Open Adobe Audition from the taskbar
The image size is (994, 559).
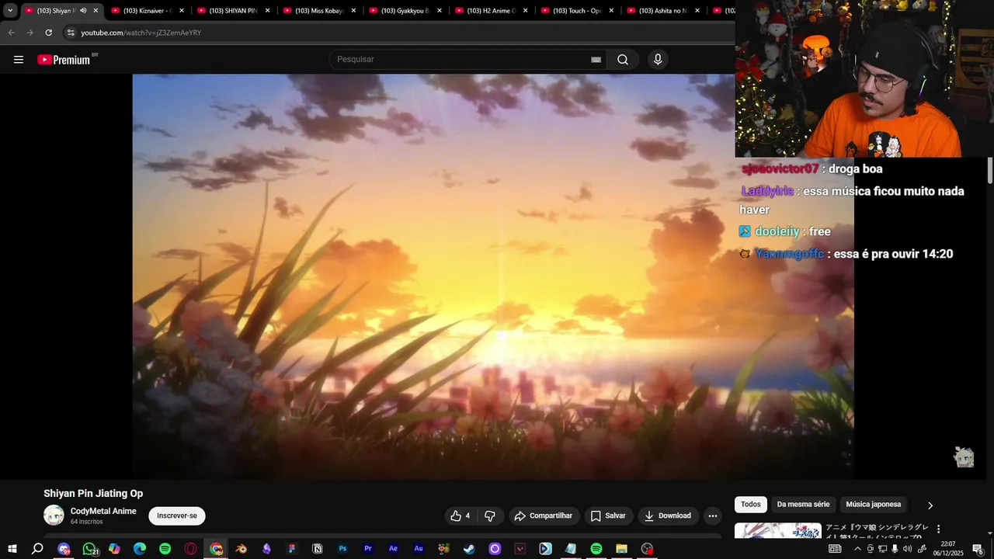click(x=419, y=549)
